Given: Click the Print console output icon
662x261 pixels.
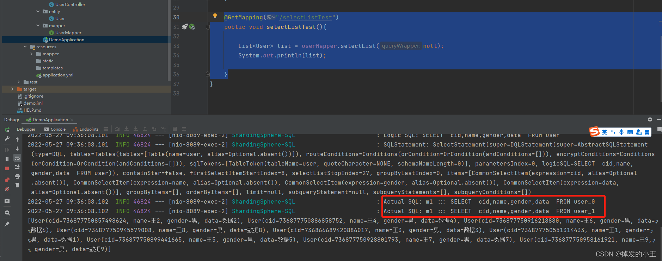Looking at the screenshot, I should [17, 176].
